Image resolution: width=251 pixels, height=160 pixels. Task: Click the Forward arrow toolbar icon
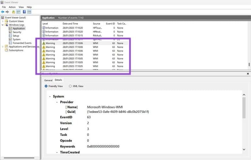(x=7, y=12)
